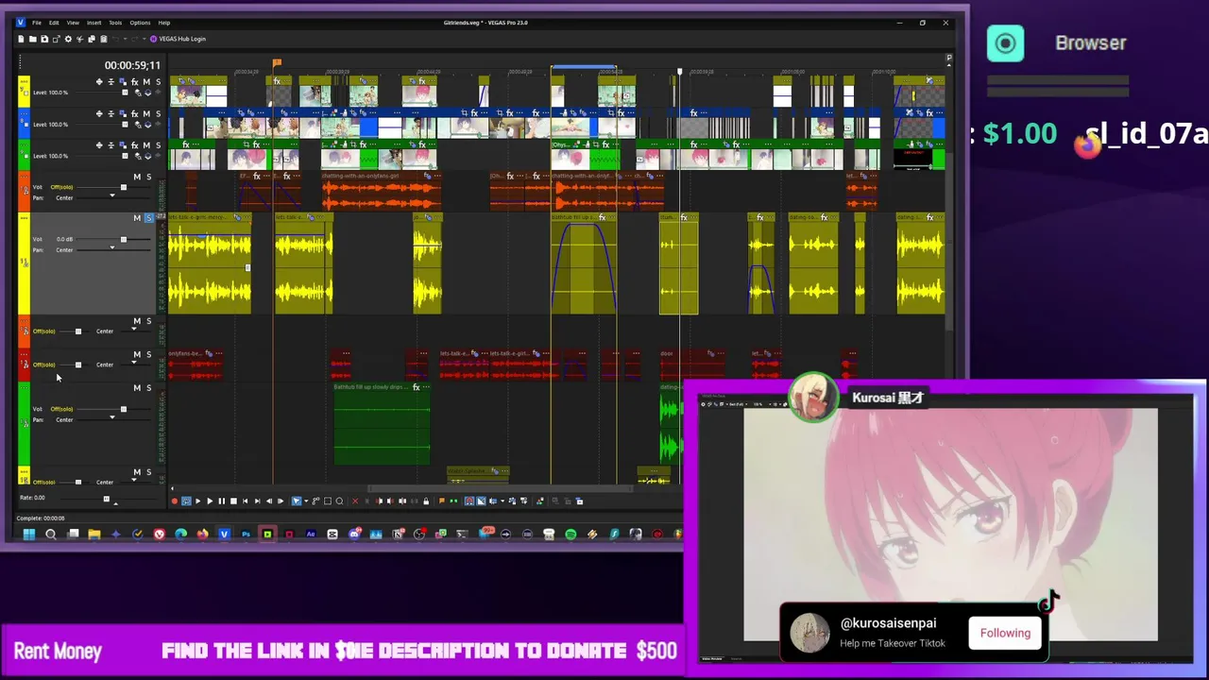The width and height of the screenshot is (1209, 680).
Task: Click the @kurosaisenpai handle on the TikTok overlay
Action: click(x=888, y=623)
